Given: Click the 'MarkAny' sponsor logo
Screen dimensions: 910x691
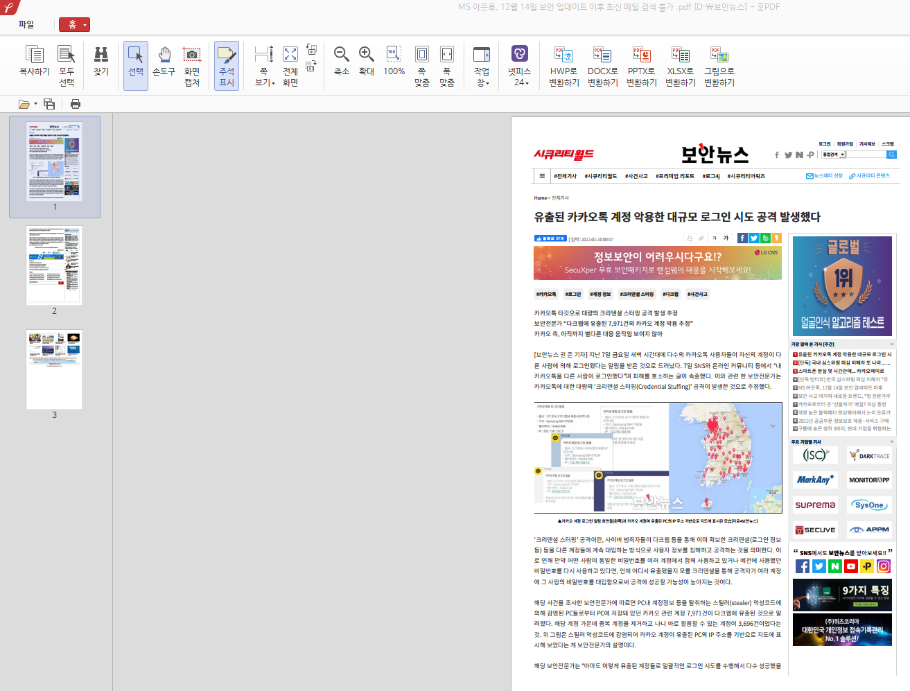Looking at the screenshot, I should point(815,480).
